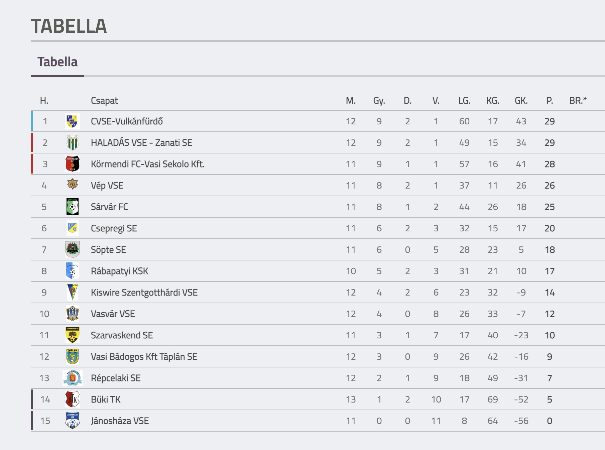The image size is (605, 450).
Task: Open the Csepregi SE team link
Action: (114, 228)
